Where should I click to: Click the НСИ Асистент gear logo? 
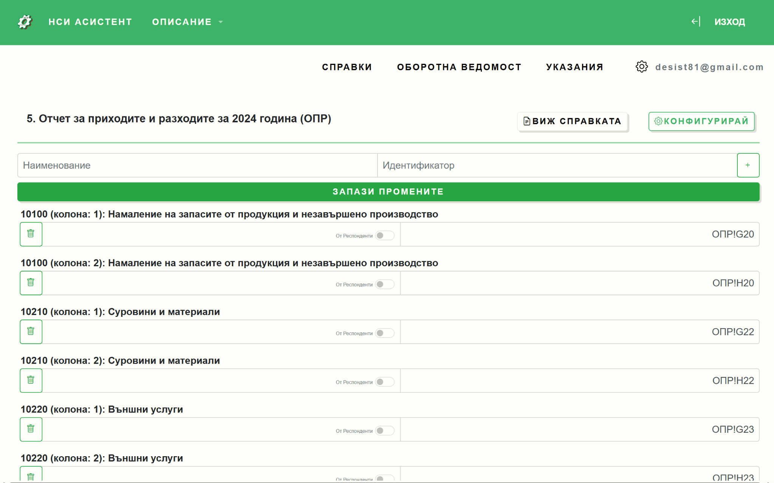[25, 22]
